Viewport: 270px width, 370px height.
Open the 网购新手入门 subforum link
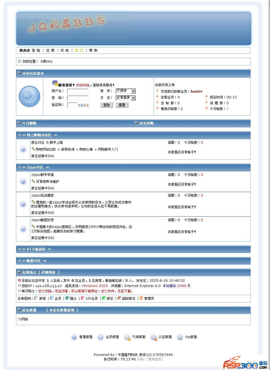click(x=108, y=149)
